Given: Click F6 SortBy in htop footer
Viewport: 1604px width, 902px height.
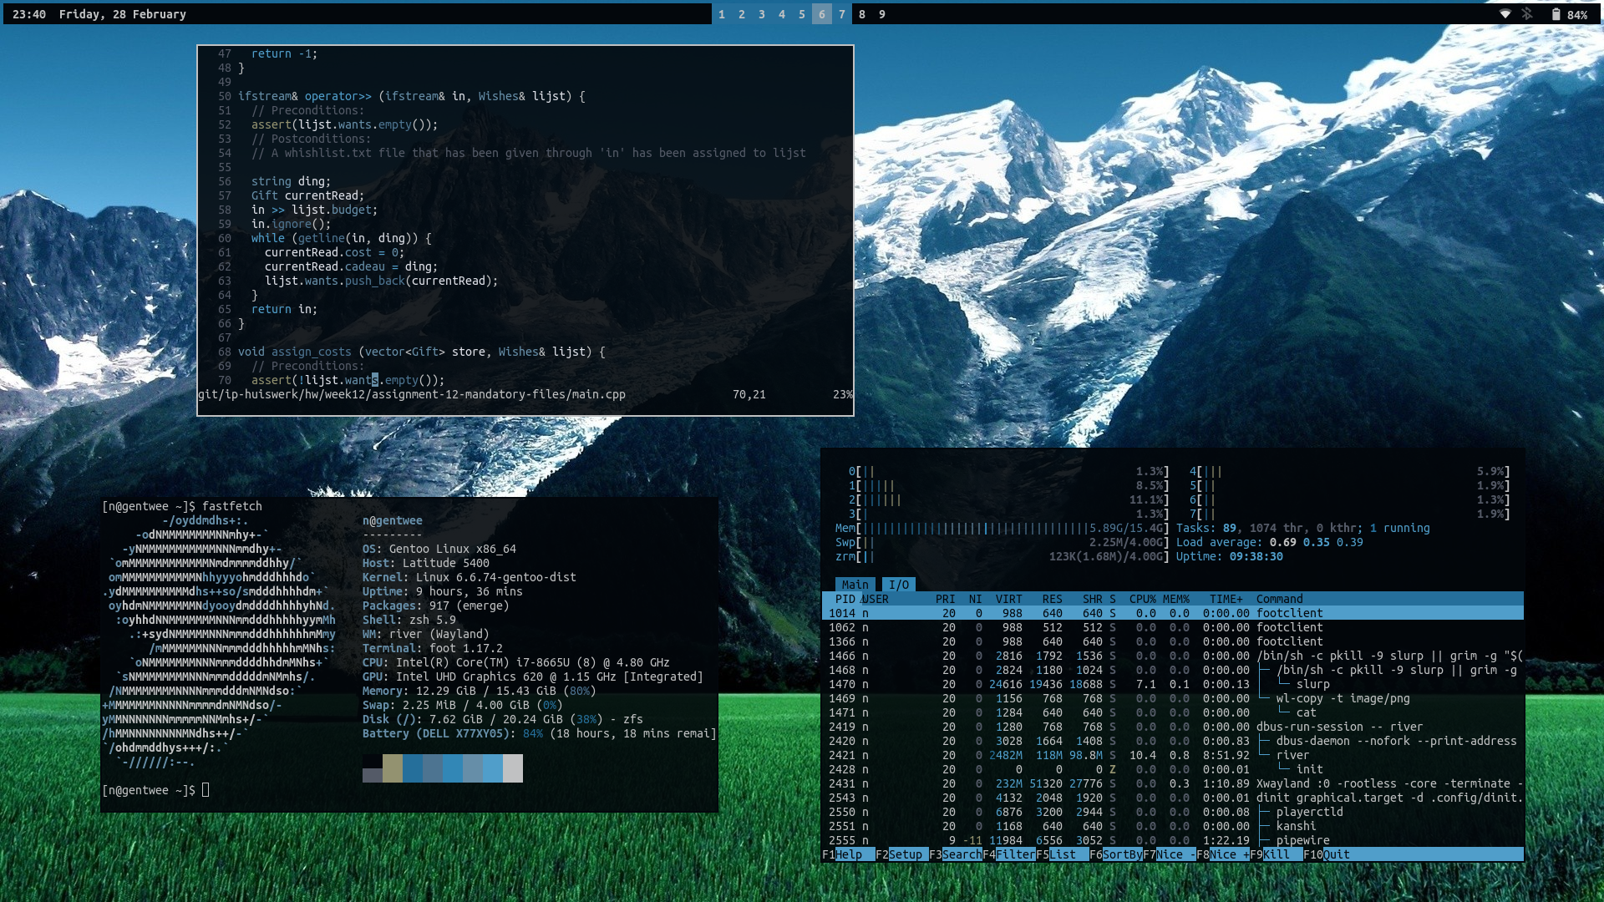Looking at the screenshot, I should coord(1116,854).
